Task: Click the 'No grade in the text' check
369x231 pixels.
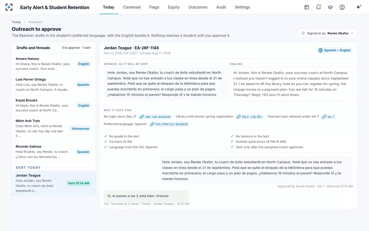Action: coord(121,136)
